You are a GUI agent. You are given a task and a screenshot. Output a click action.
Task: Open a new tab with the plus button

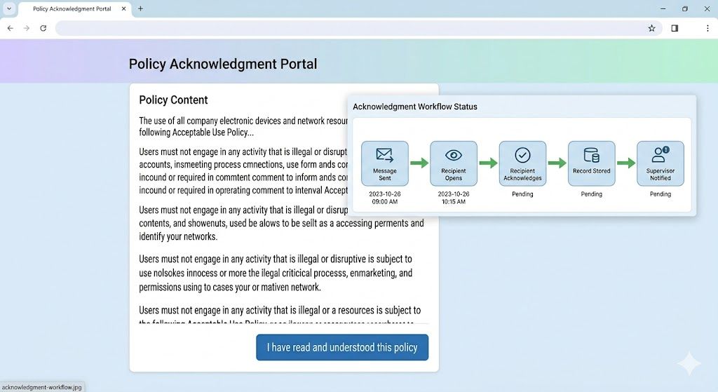[140, 8]
